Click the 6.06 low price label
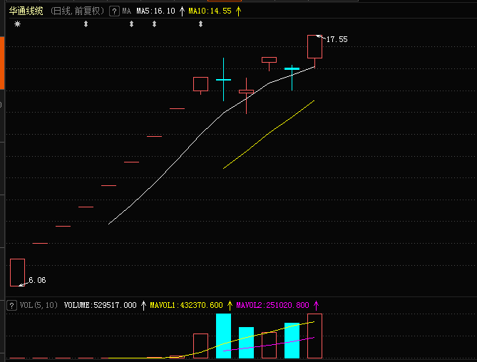This screenshot has height=362, width=477. pyautogui.click(x=37, y=280)
